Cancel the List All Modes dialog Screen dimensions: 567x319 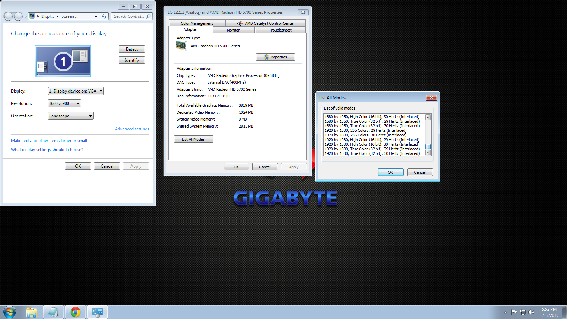pyautogui.click(x=420, y=172)
